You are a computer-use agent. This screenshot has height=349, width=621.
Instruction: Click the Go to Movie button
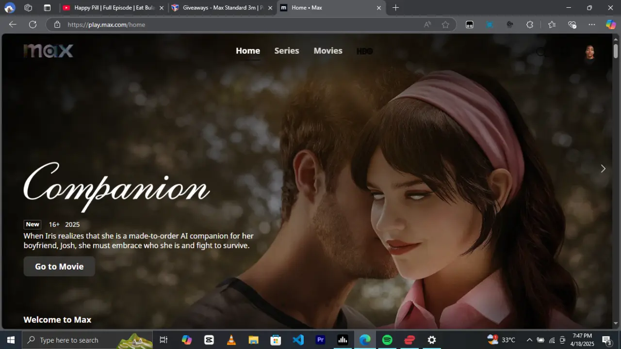(x=59, y=267)
